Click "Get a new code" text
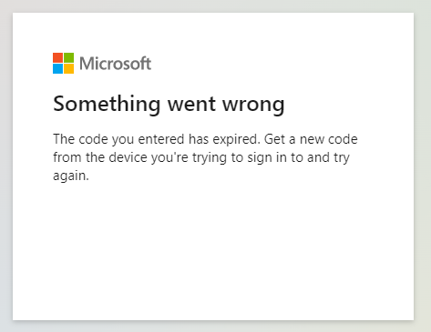 tap(311, 139)
